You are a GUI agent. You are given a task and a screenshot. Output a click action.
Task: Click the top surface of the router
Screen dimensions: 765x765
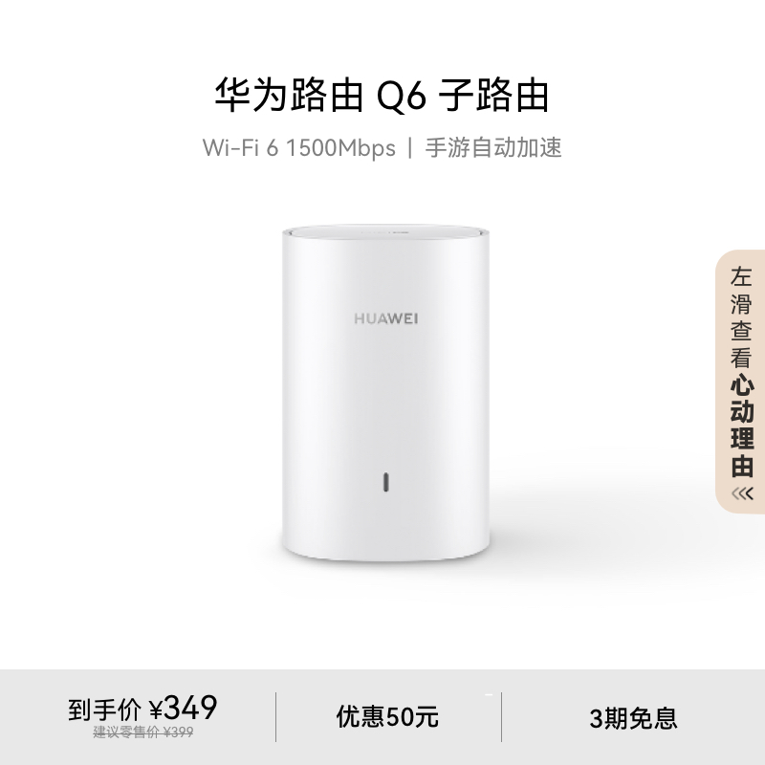(386, 231)
